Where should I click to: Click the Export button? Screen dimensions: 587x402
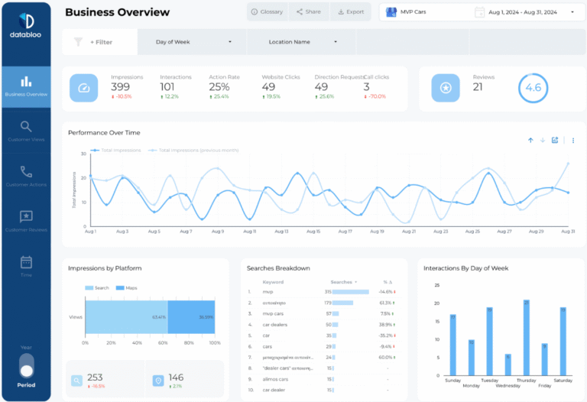(x=351, y=12)
